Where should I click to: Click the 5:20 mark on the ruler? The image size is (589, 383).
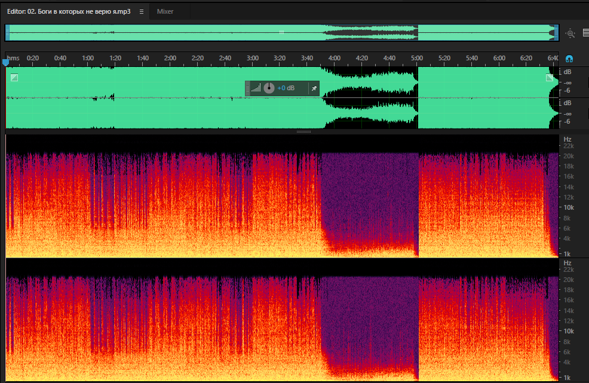pyautogui.click(x=444, y=58)
